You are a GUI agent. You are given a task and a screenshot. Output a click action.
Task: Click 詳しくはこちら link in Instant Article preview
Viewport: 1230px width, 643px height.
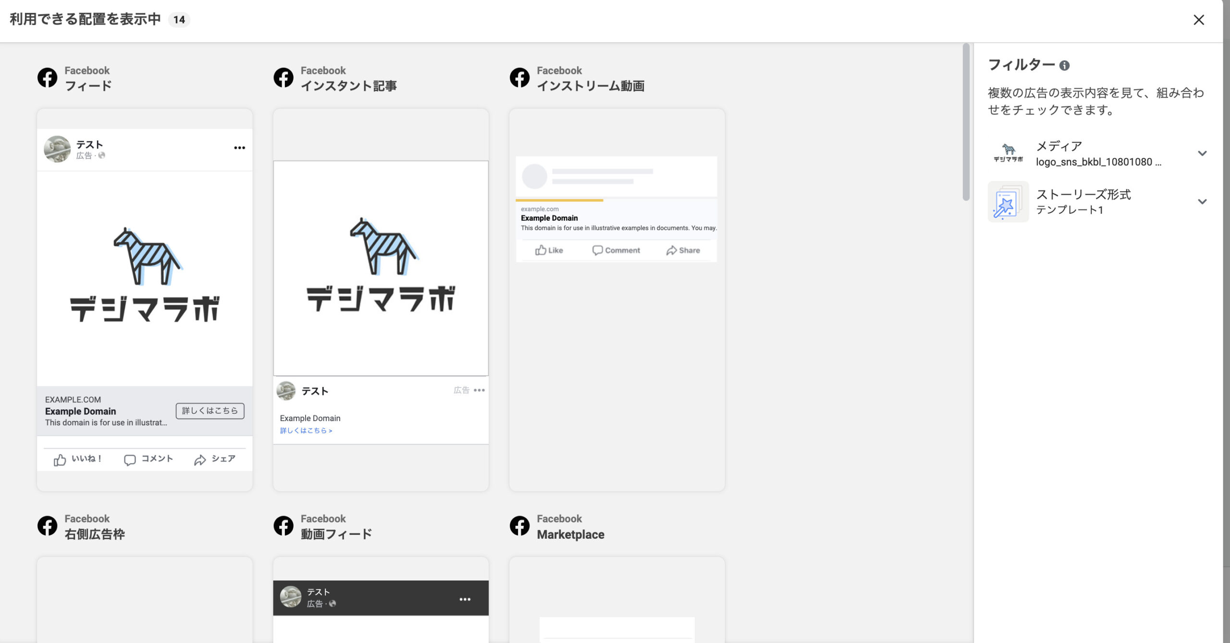coord(306,431)
